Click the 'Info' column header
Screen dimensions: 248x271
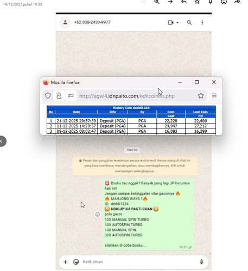(113, 112)
